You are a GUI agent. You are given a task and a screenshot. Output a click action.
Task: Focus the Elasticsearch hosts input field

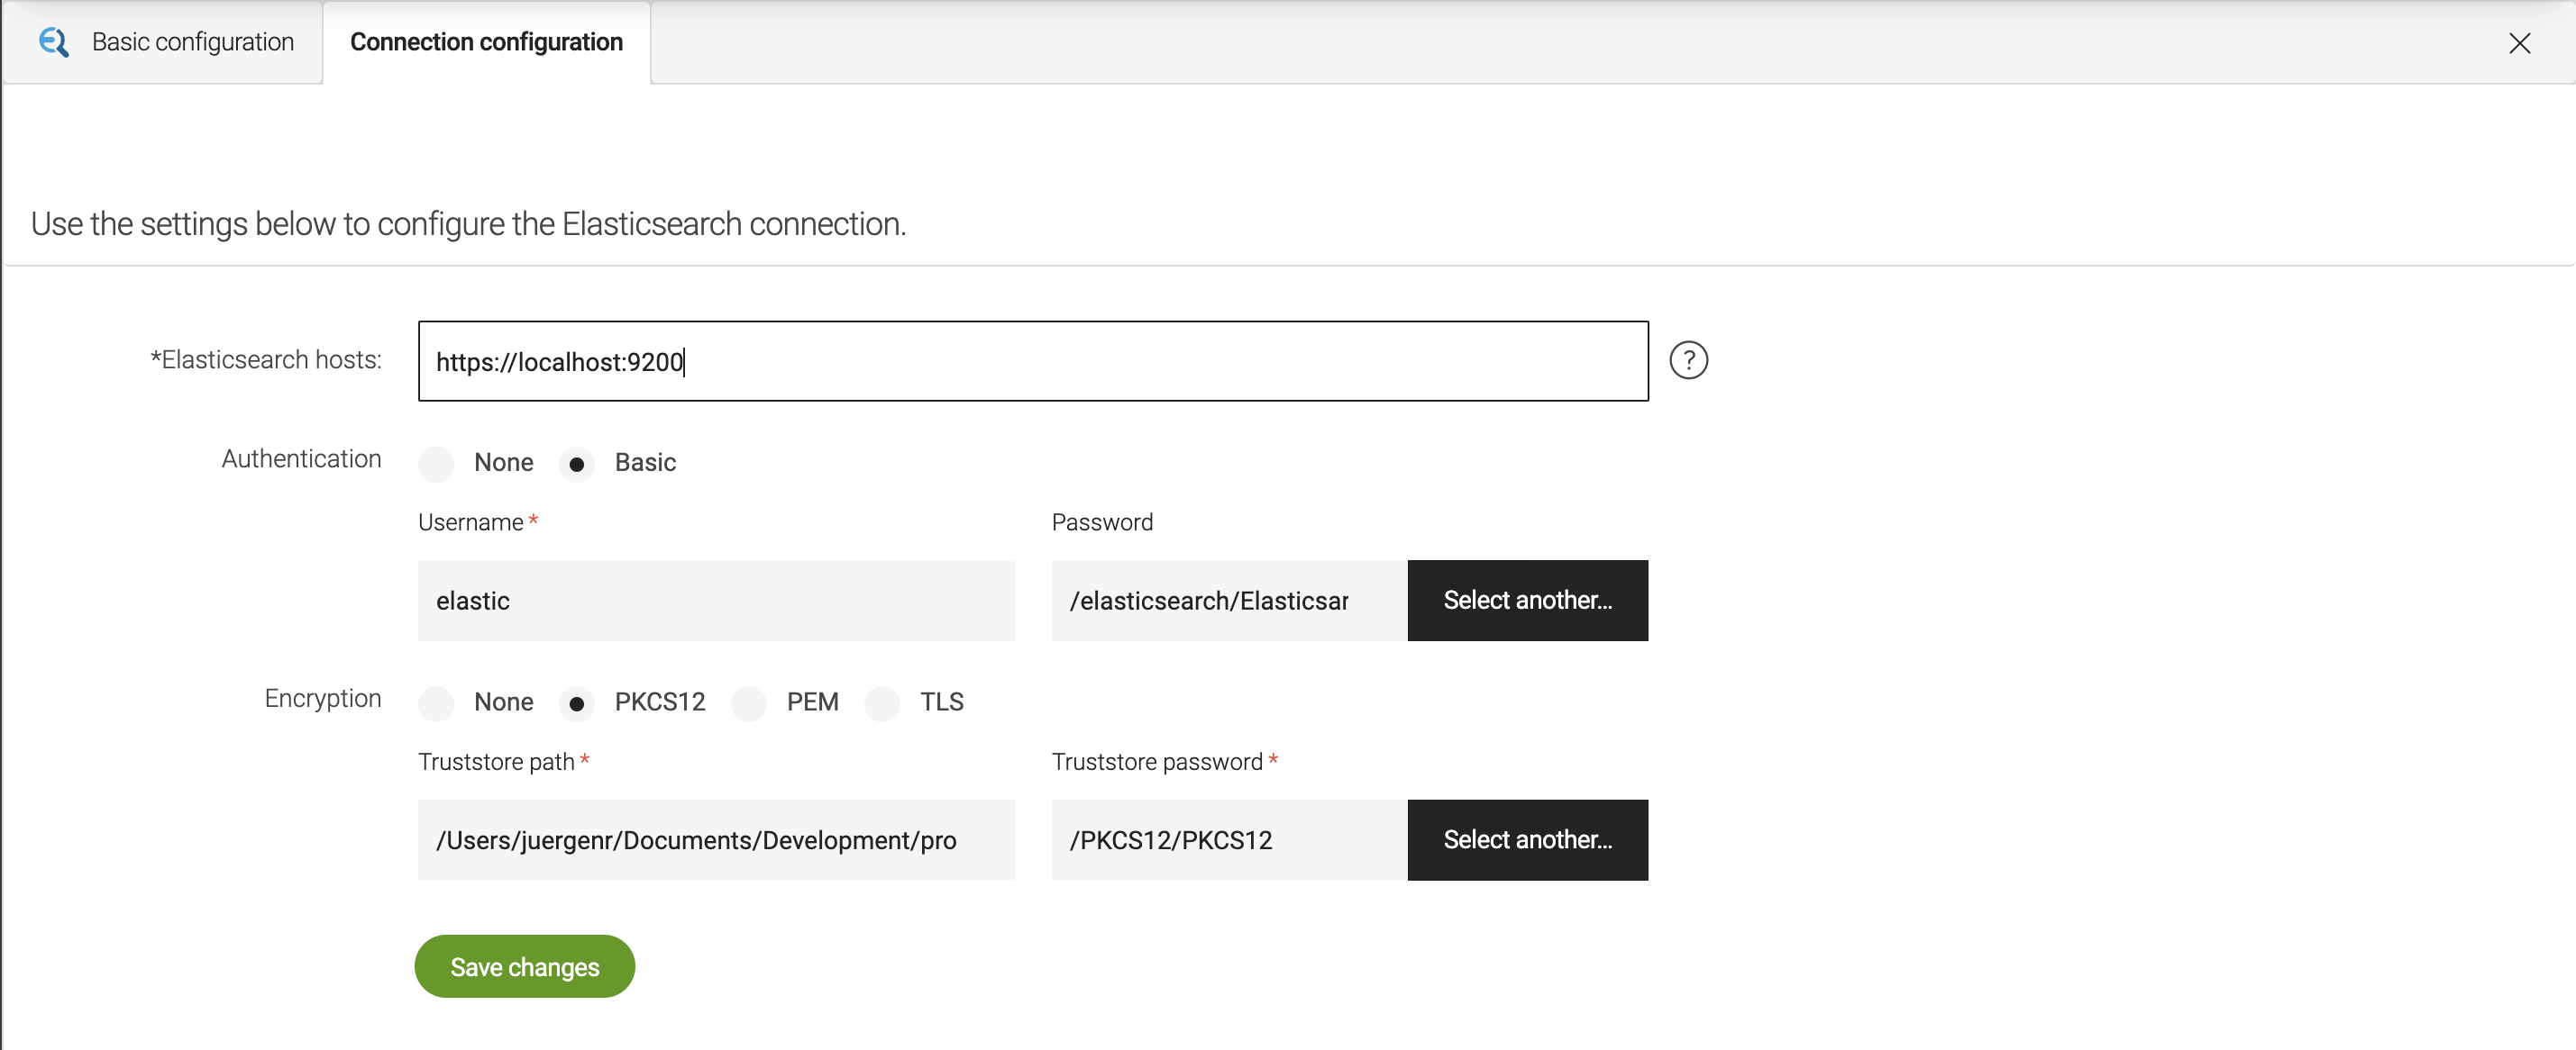coord(1033,361)
